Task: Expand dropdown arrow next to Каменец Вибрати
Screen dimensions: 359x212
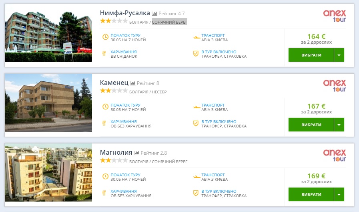Action: coord(339,125)
